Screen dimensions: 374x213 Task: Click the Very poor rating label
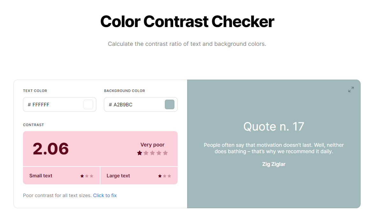pos(152,145)
